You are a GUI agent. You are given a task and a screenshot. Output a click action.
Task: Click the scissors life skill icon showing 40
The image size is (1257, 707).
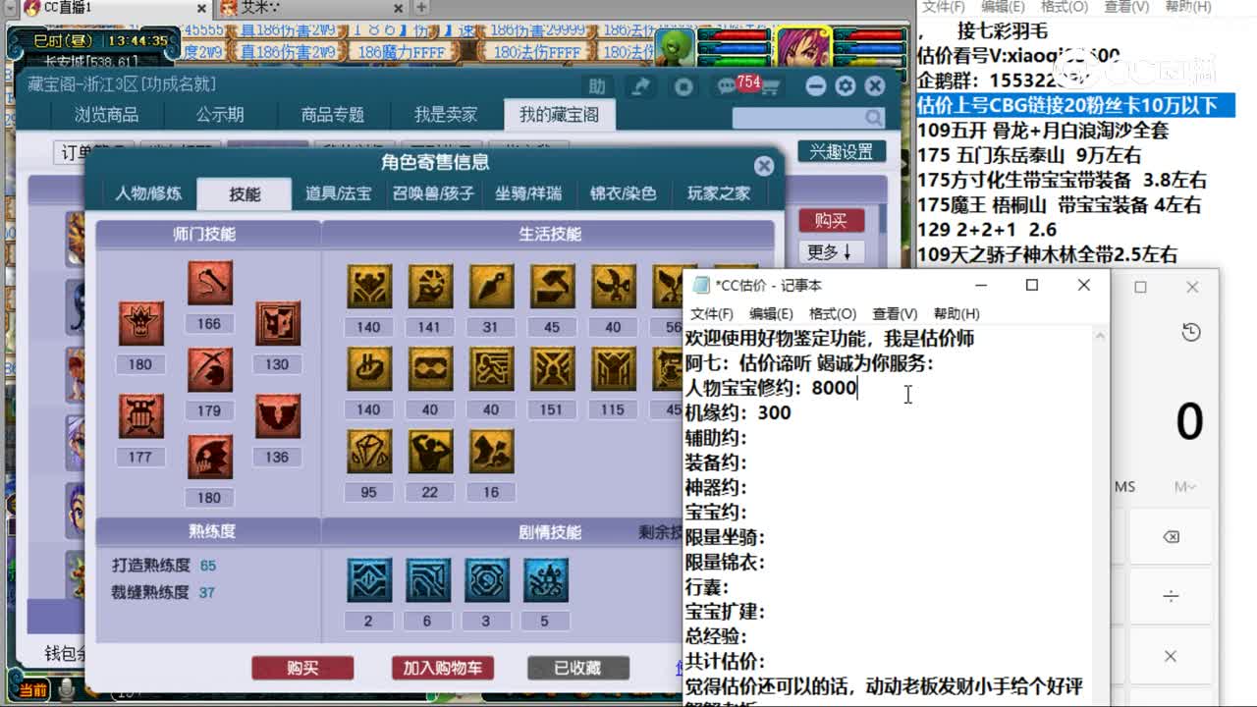(613, 288)
